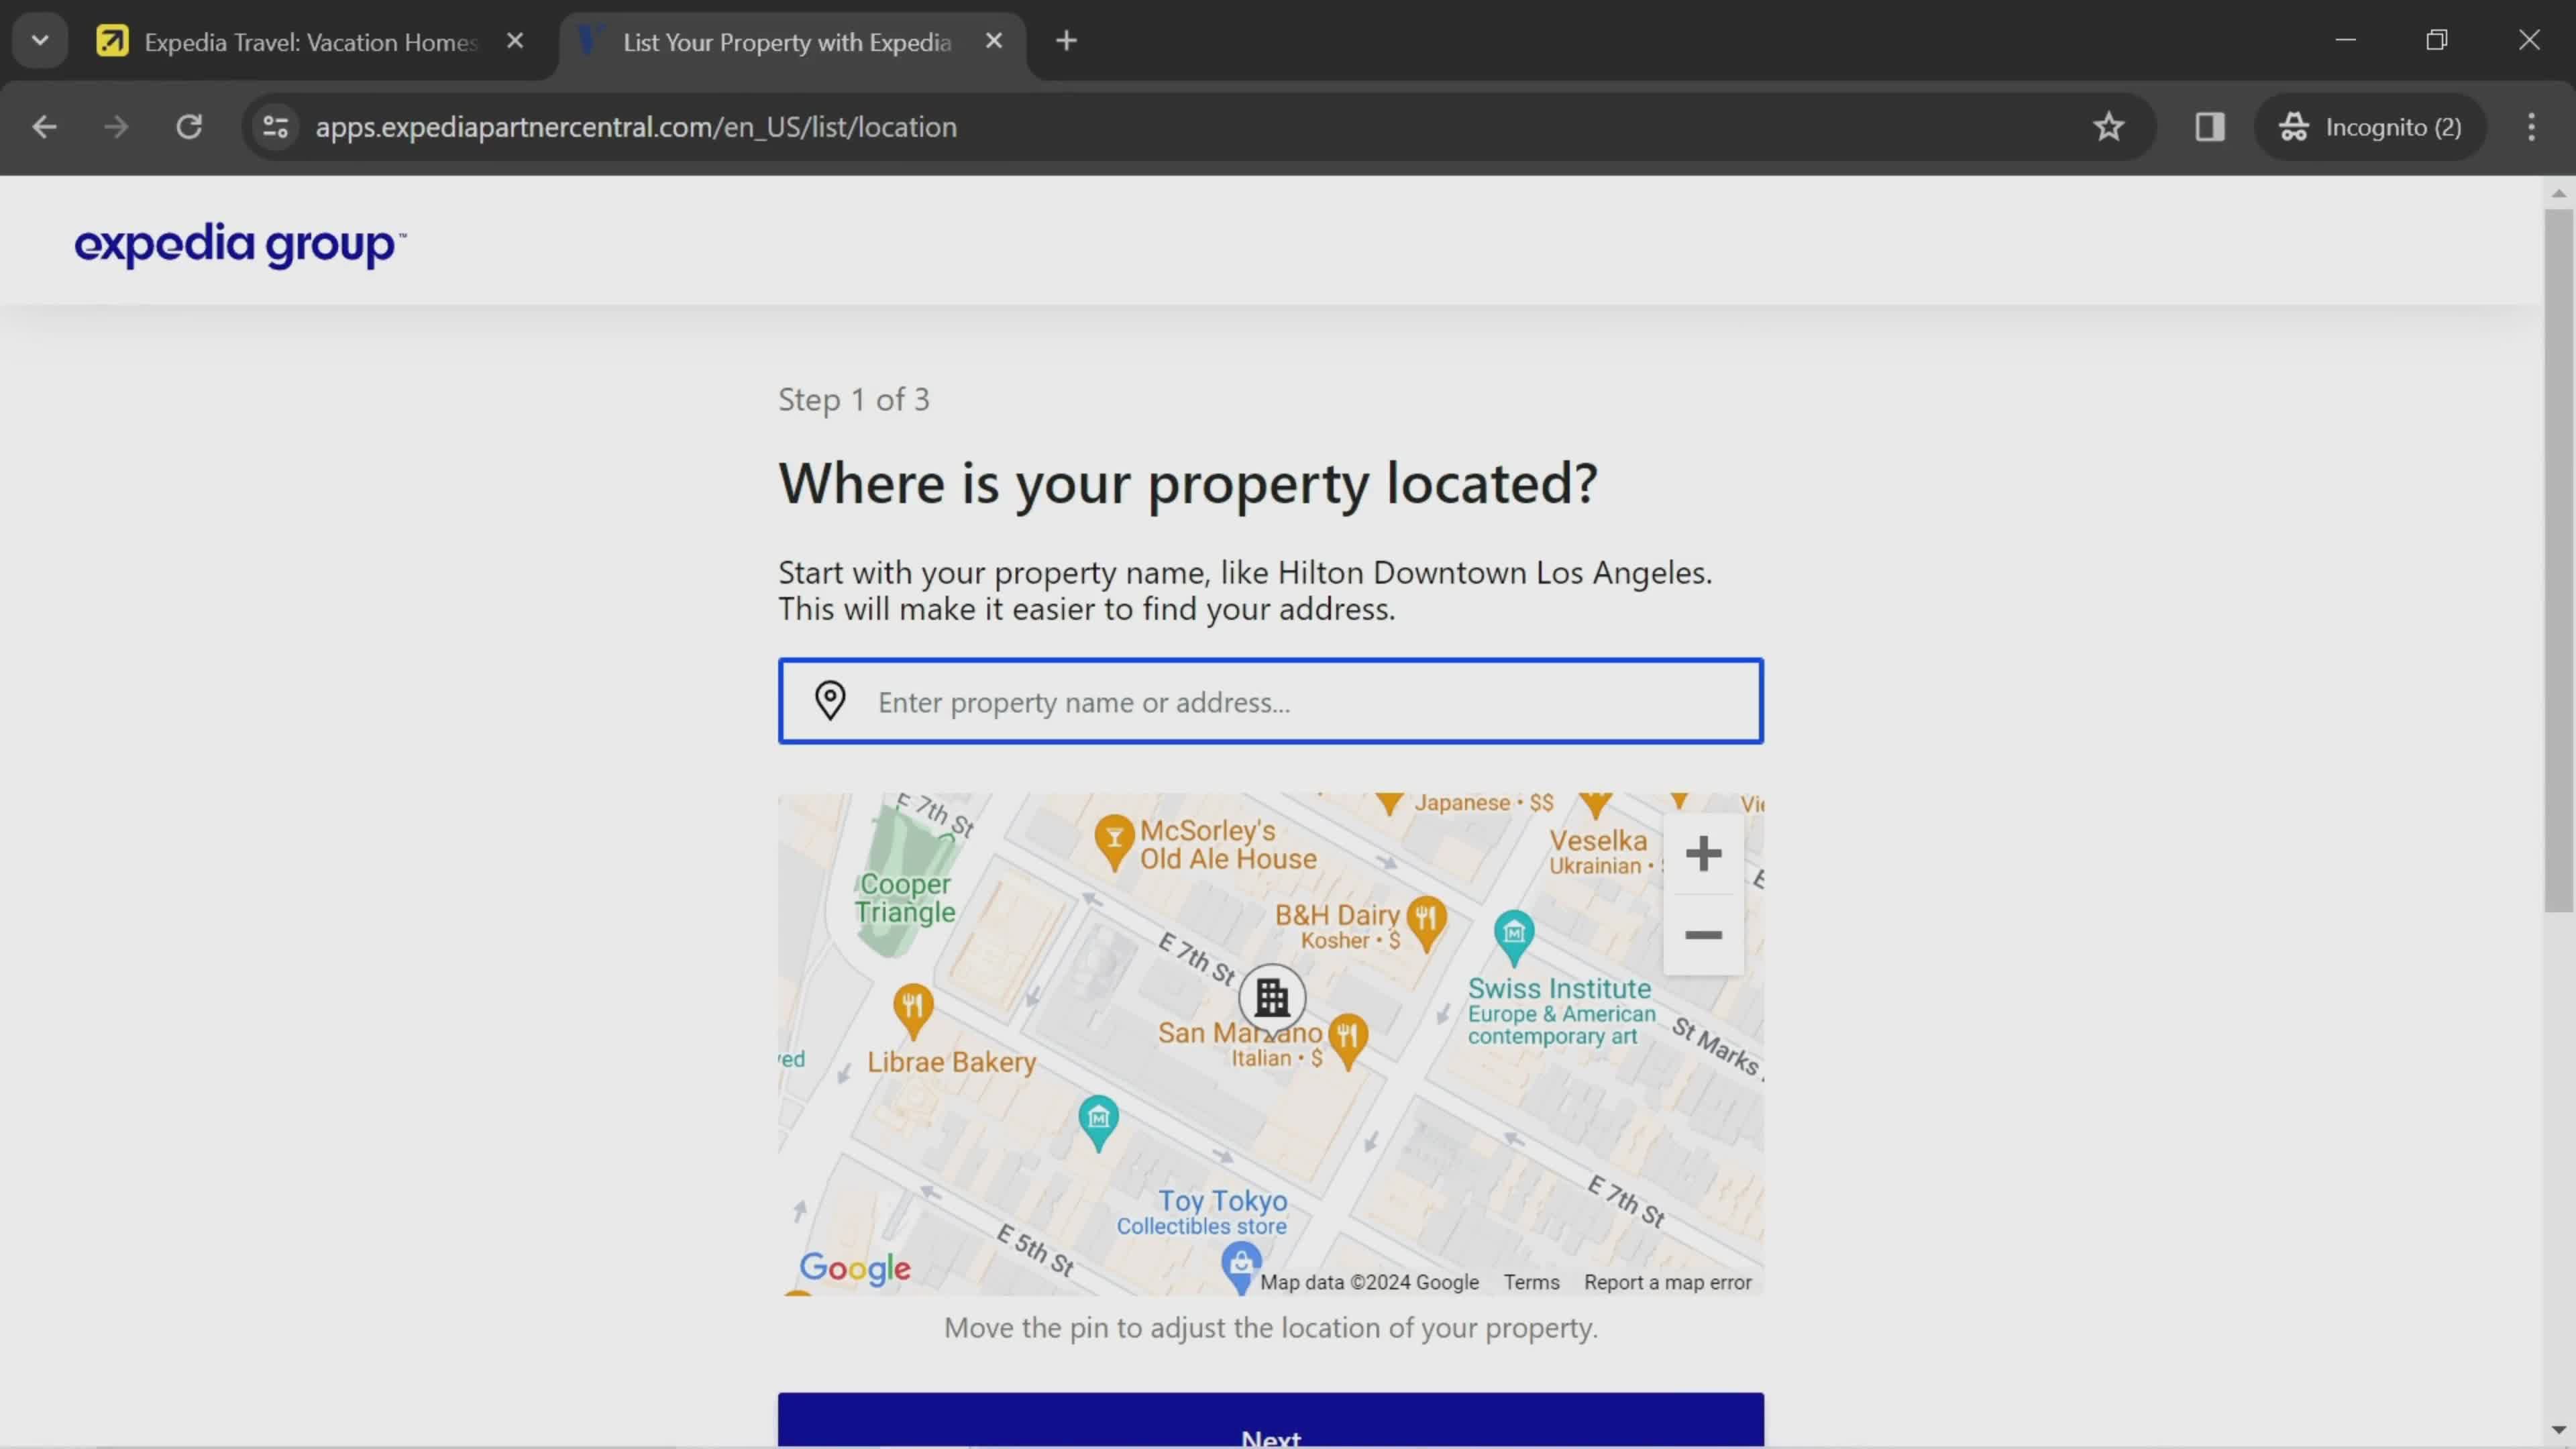The width and height of the screenshot is (2576, 1449).
Task: Click museum marker above Toy Tokyo
Action: (1098, 1122)
